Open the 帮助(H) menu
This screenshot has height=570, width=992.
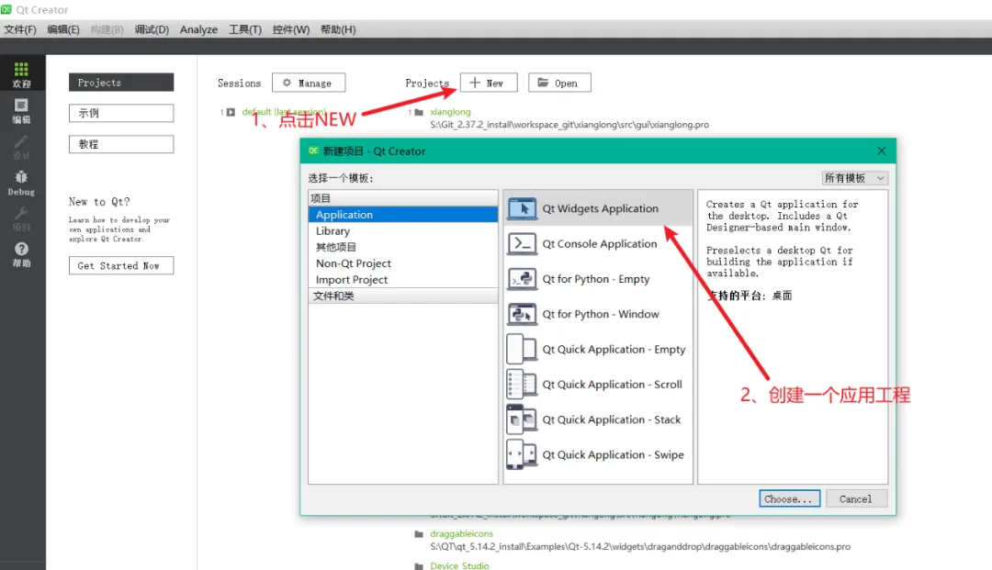tap(338, 29)
